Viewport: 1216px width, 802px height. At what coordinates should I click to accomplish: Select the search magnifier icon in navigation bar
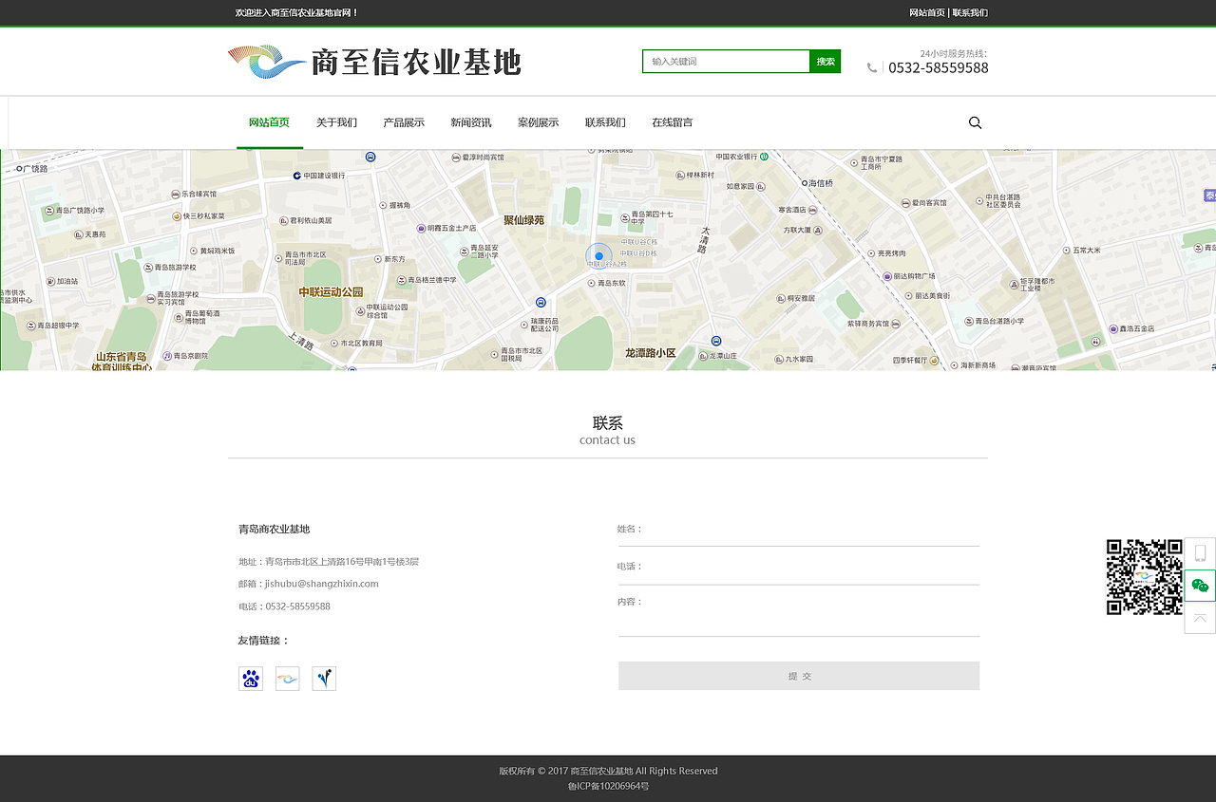(975, 122)
